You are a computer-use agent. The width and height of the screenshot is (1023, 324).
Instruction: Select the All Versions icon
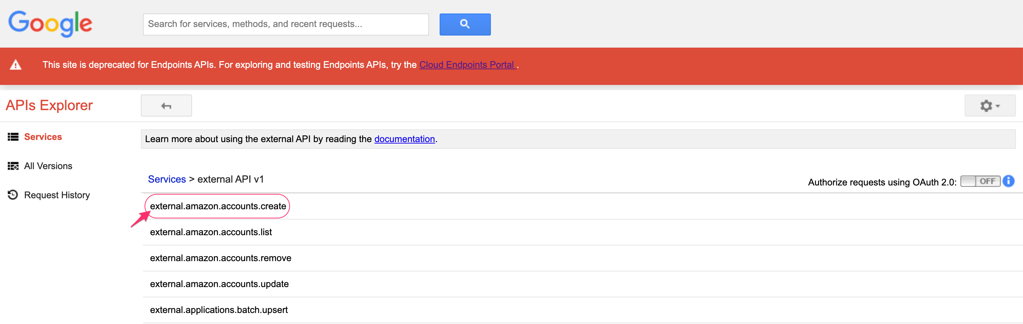[13, 166]
